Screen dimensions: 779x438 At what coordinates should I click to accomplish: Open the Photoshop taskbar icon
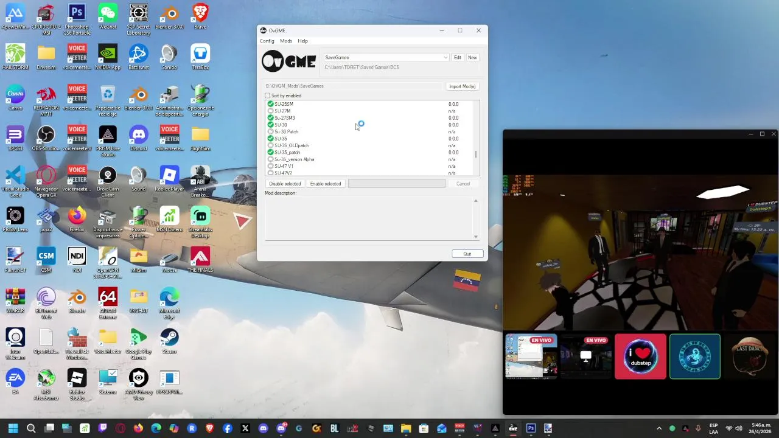(x=531, y=428)
